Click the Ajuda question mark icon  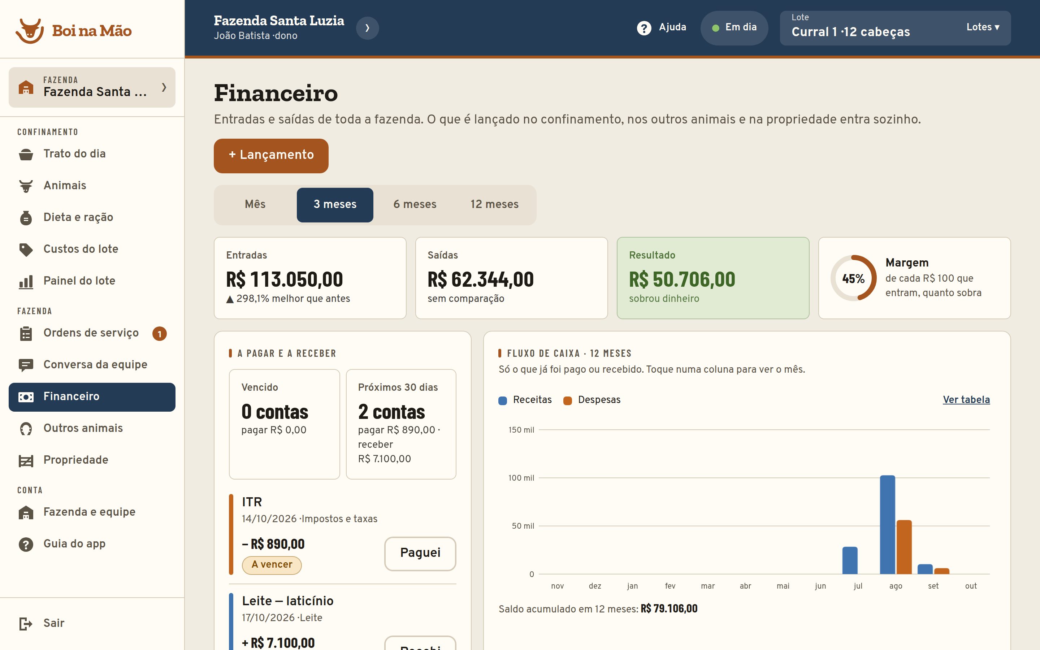644,28
